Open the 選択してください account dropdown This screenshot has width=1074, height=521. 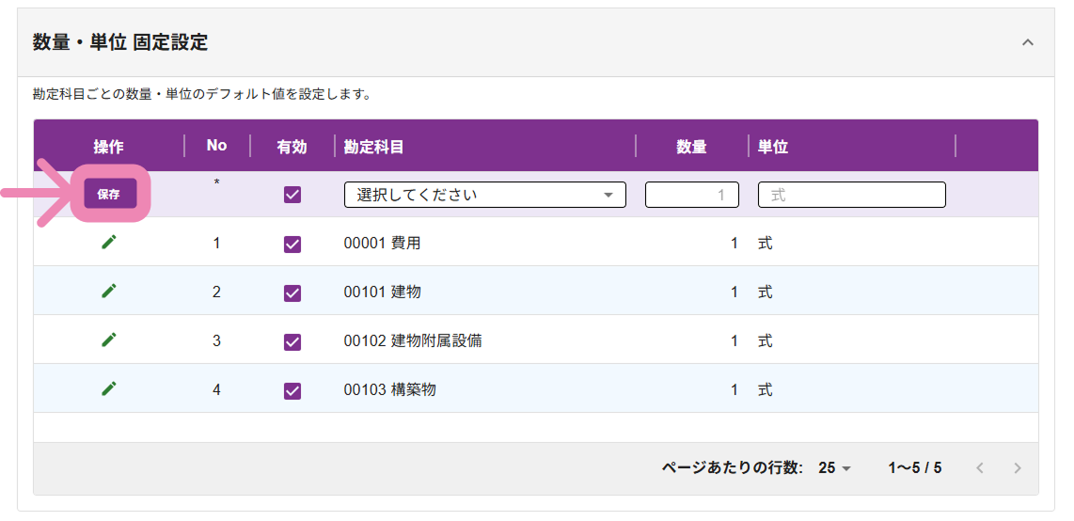pos(484,195)
